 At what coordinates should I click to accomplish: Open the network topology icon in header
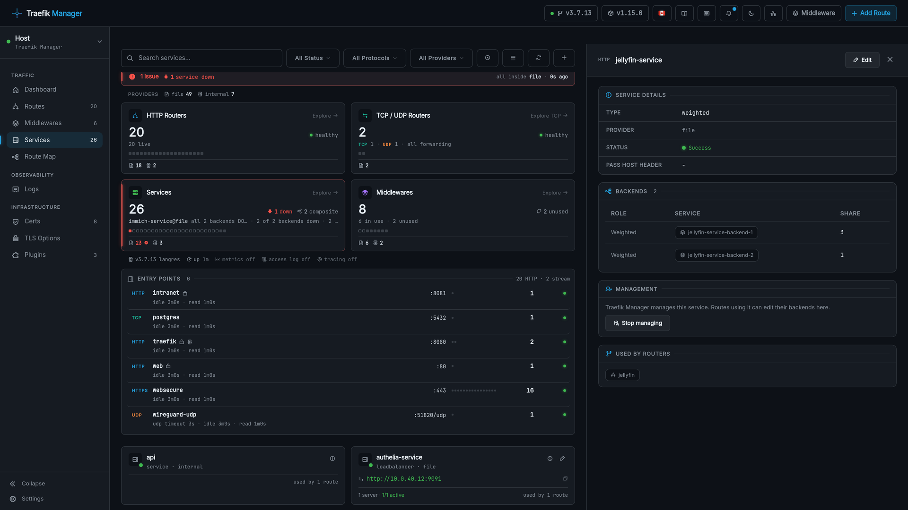773,13
